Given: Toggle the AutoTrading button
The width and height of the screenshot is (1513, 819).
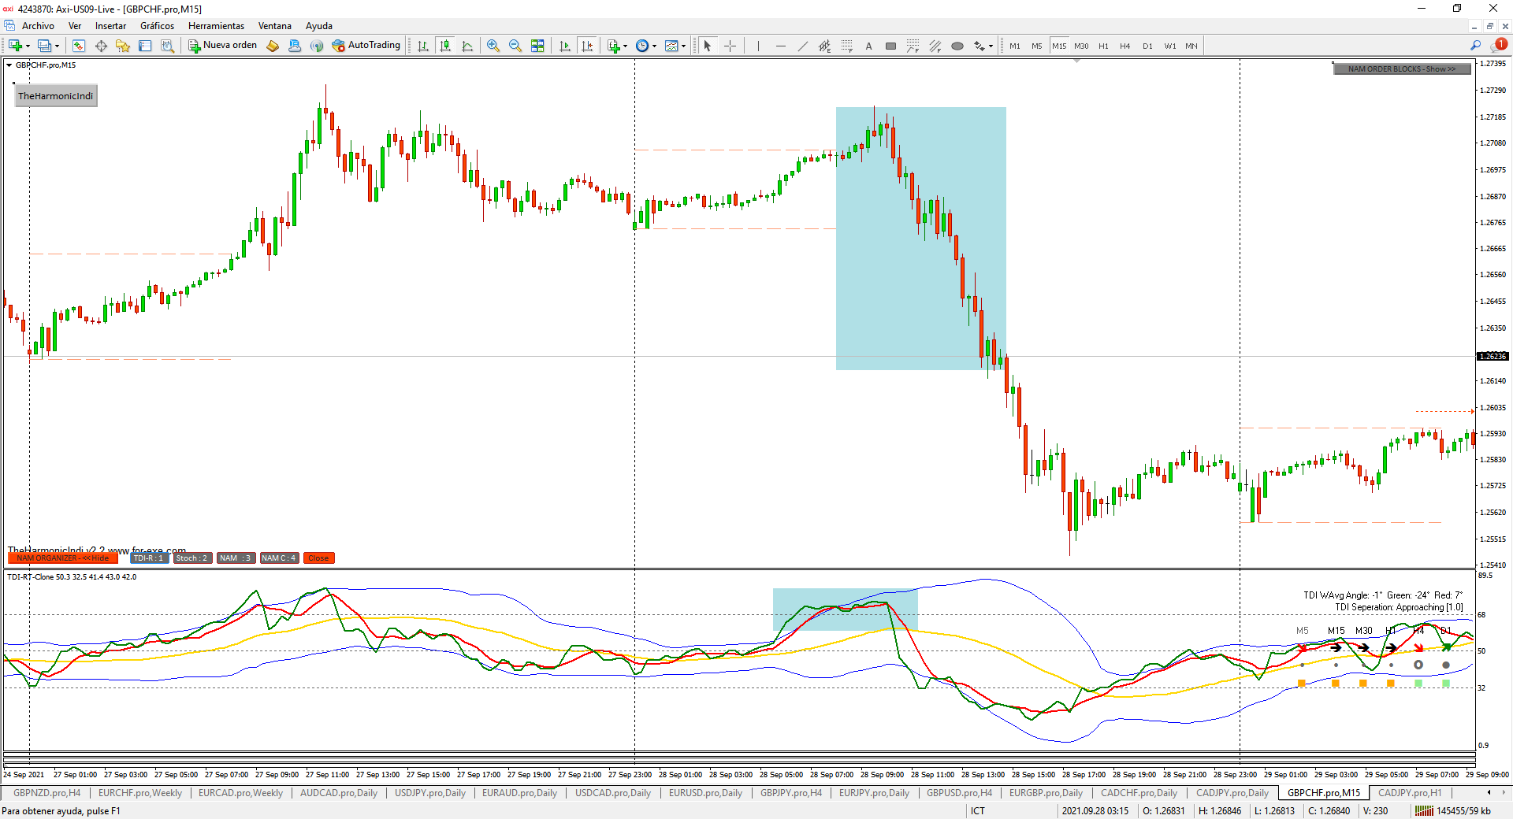Looking at the screenshot, I should click(x=366, y=46).
